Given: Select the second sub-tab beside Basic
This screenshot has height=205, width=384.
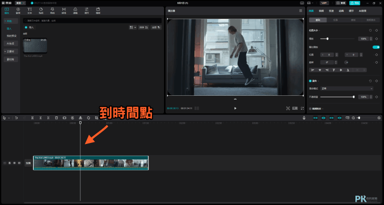Looking at the screenshot, I should point(336,20).
